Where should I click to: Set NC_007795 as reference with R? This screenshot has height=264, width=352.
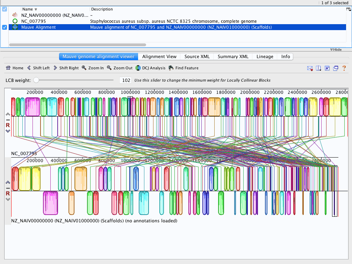point(8,125)
